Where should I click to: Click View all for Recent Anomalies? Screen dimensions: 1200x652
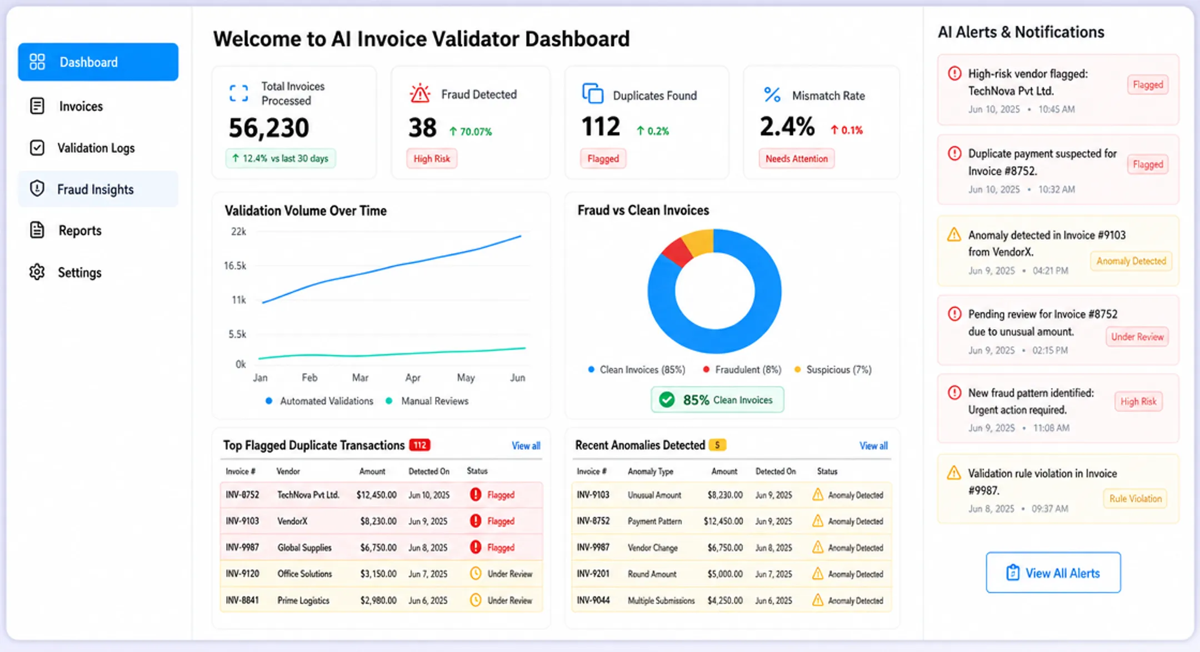[x=873, y=446]
